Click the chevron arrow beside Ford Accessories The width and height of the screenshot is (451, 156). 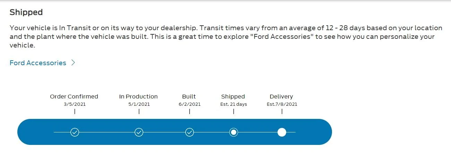click(73, 63)
